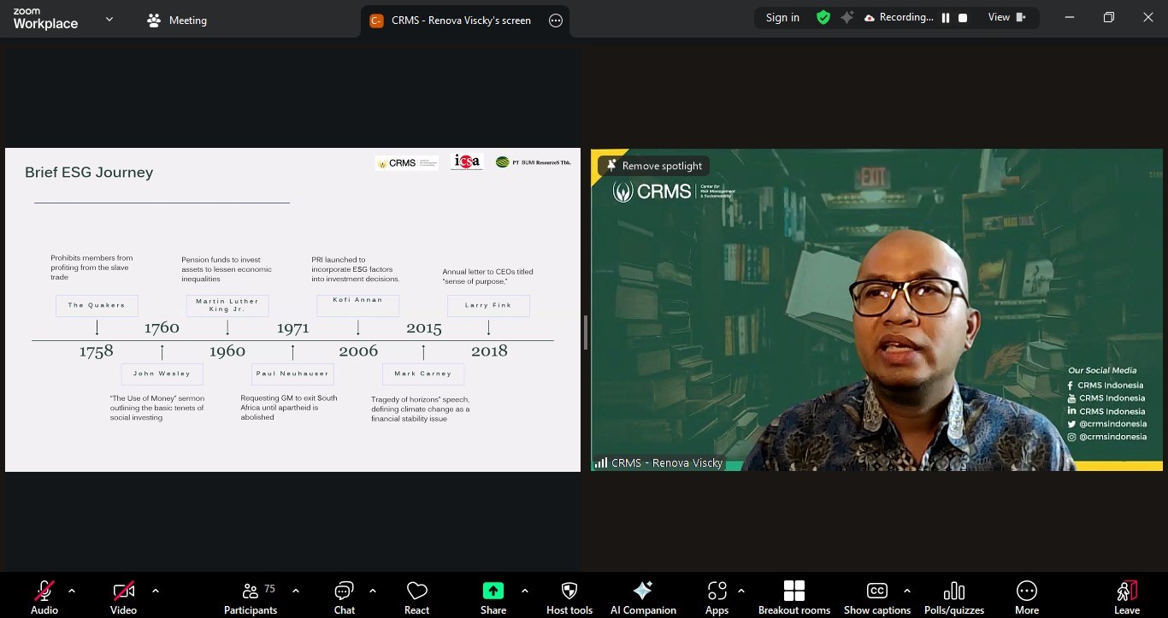The width and height of the screenshot is (1168, 618).
Task: Click the Remove spotlight button
Action: (654, 165)
